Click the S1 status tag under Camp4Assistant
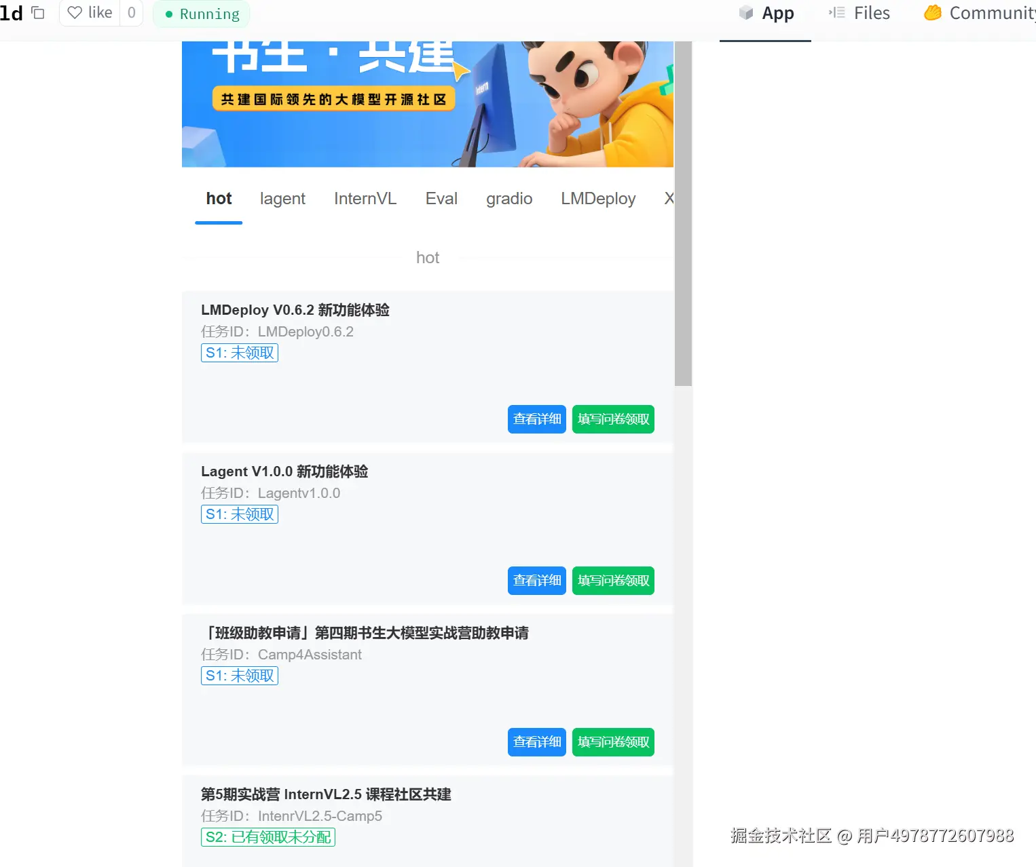 tap(240, 676)
